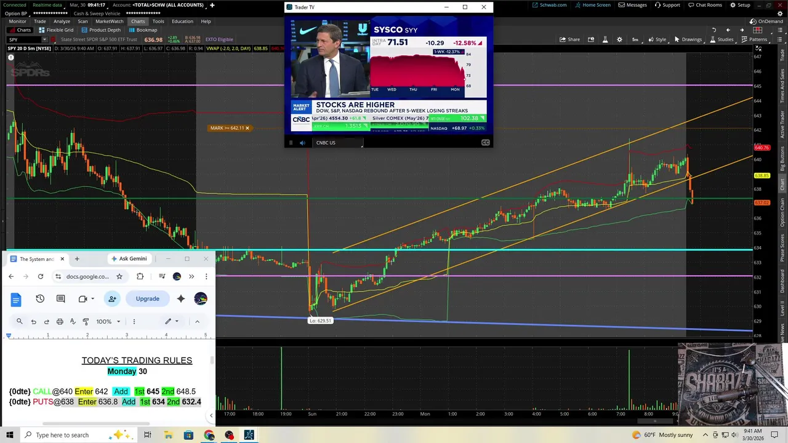Image resolution: width=788 pixels, height=443 pixels.
Task: Open the Analyze tab
Action: tap(62, 21)
